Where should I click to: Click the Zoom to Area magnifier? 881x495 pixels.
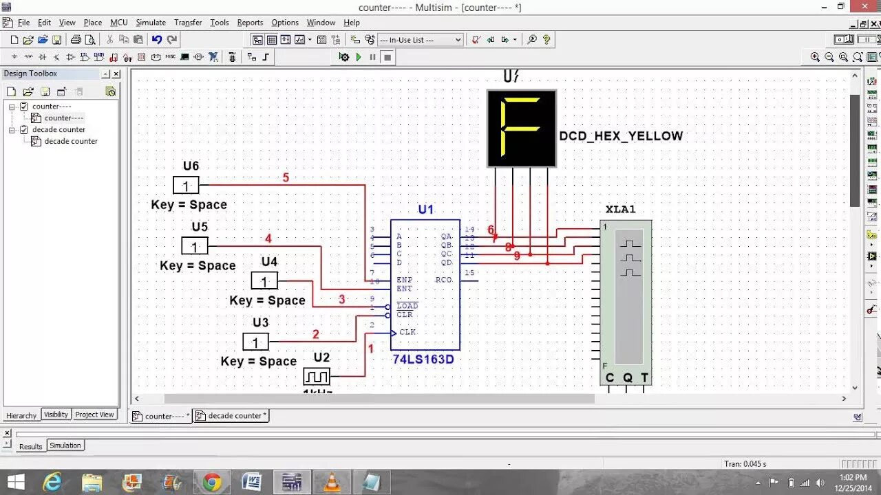(843, 57)
